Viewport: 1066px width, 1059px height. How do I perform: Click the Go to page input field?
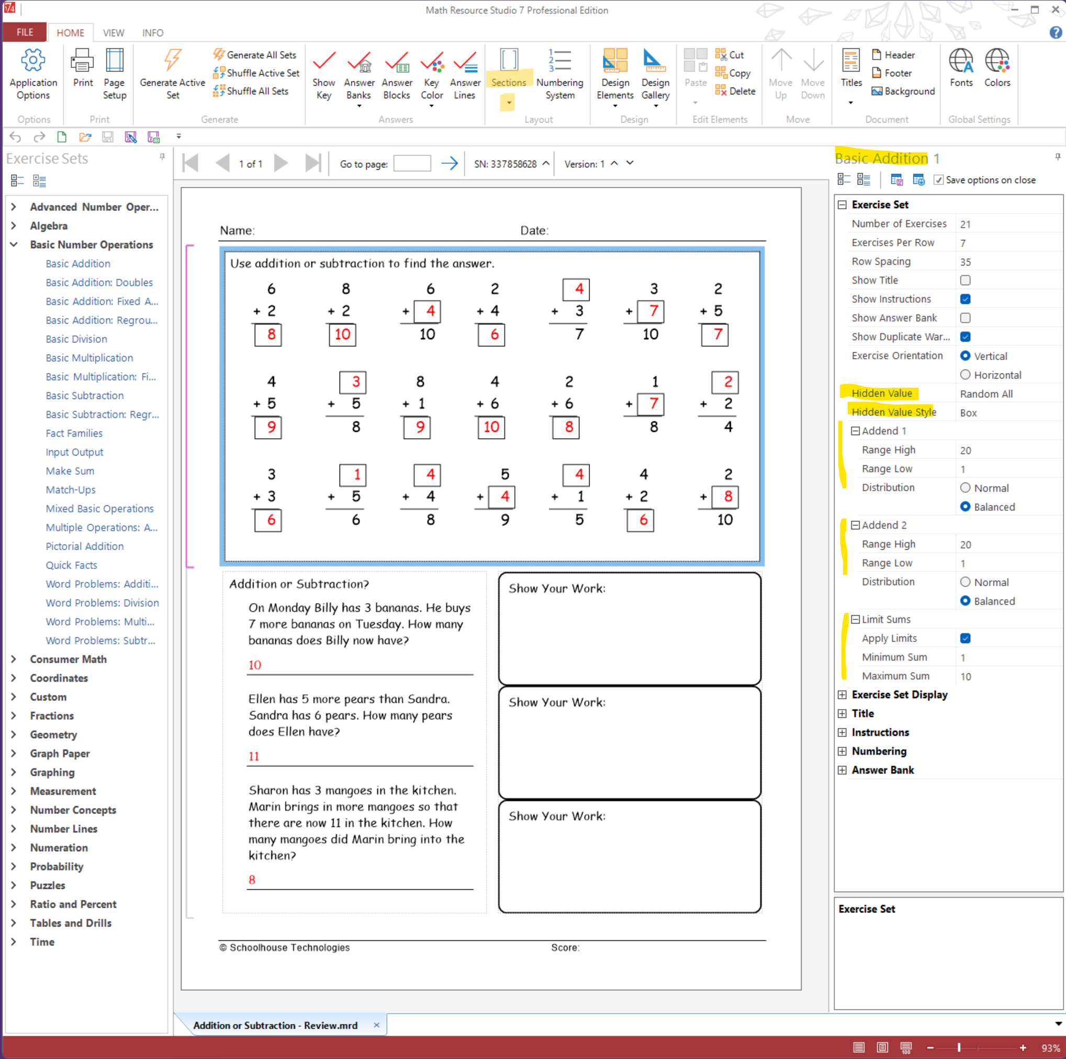point(412,163)
